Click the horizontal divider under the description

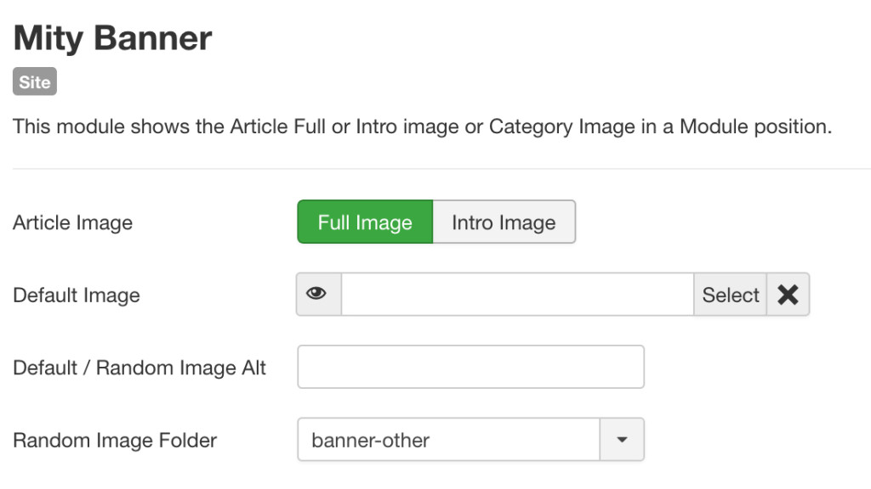tap(441, 169)
